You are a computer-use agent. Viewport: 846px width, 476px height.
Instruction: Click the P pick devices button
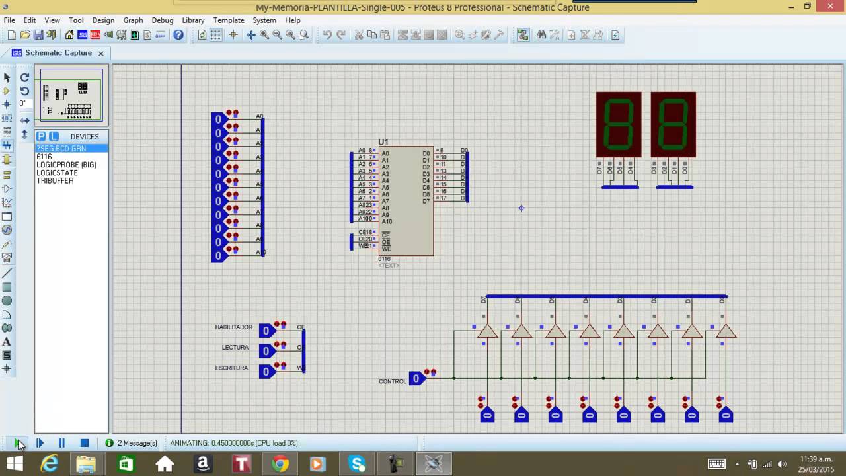[x=41, y=136]
